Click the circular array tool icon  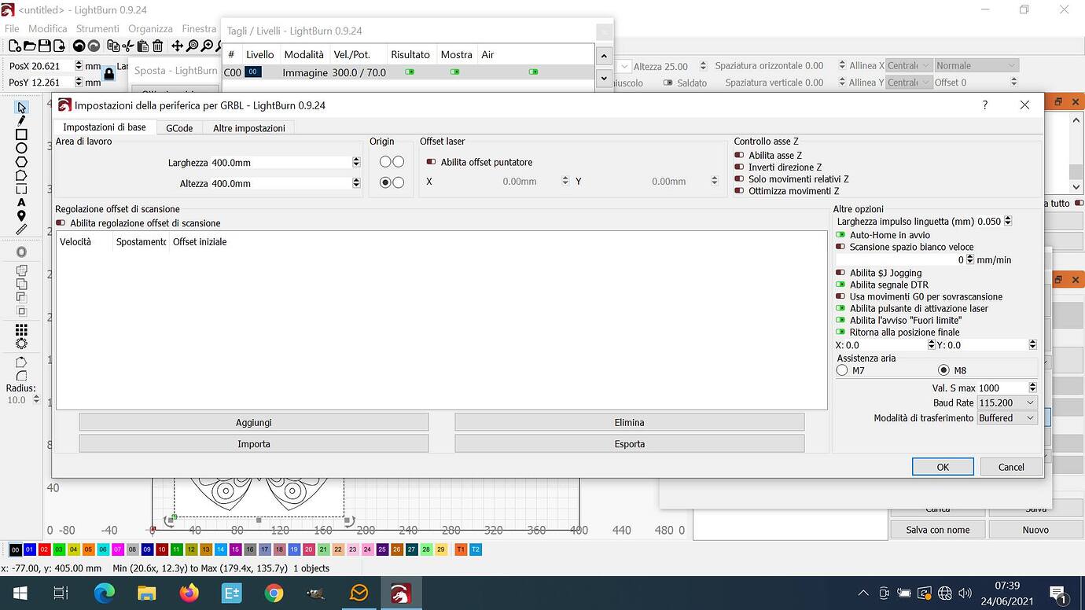pyautogui.click(x=21, y=344)
